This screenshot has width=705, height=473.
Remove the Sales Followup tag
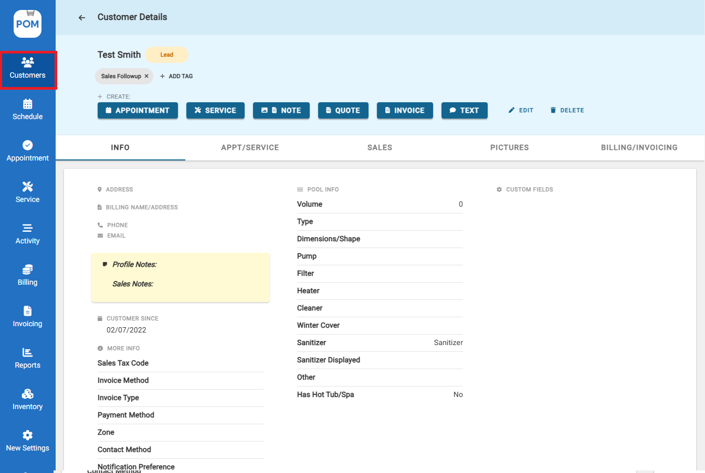[x=146, y=76]
